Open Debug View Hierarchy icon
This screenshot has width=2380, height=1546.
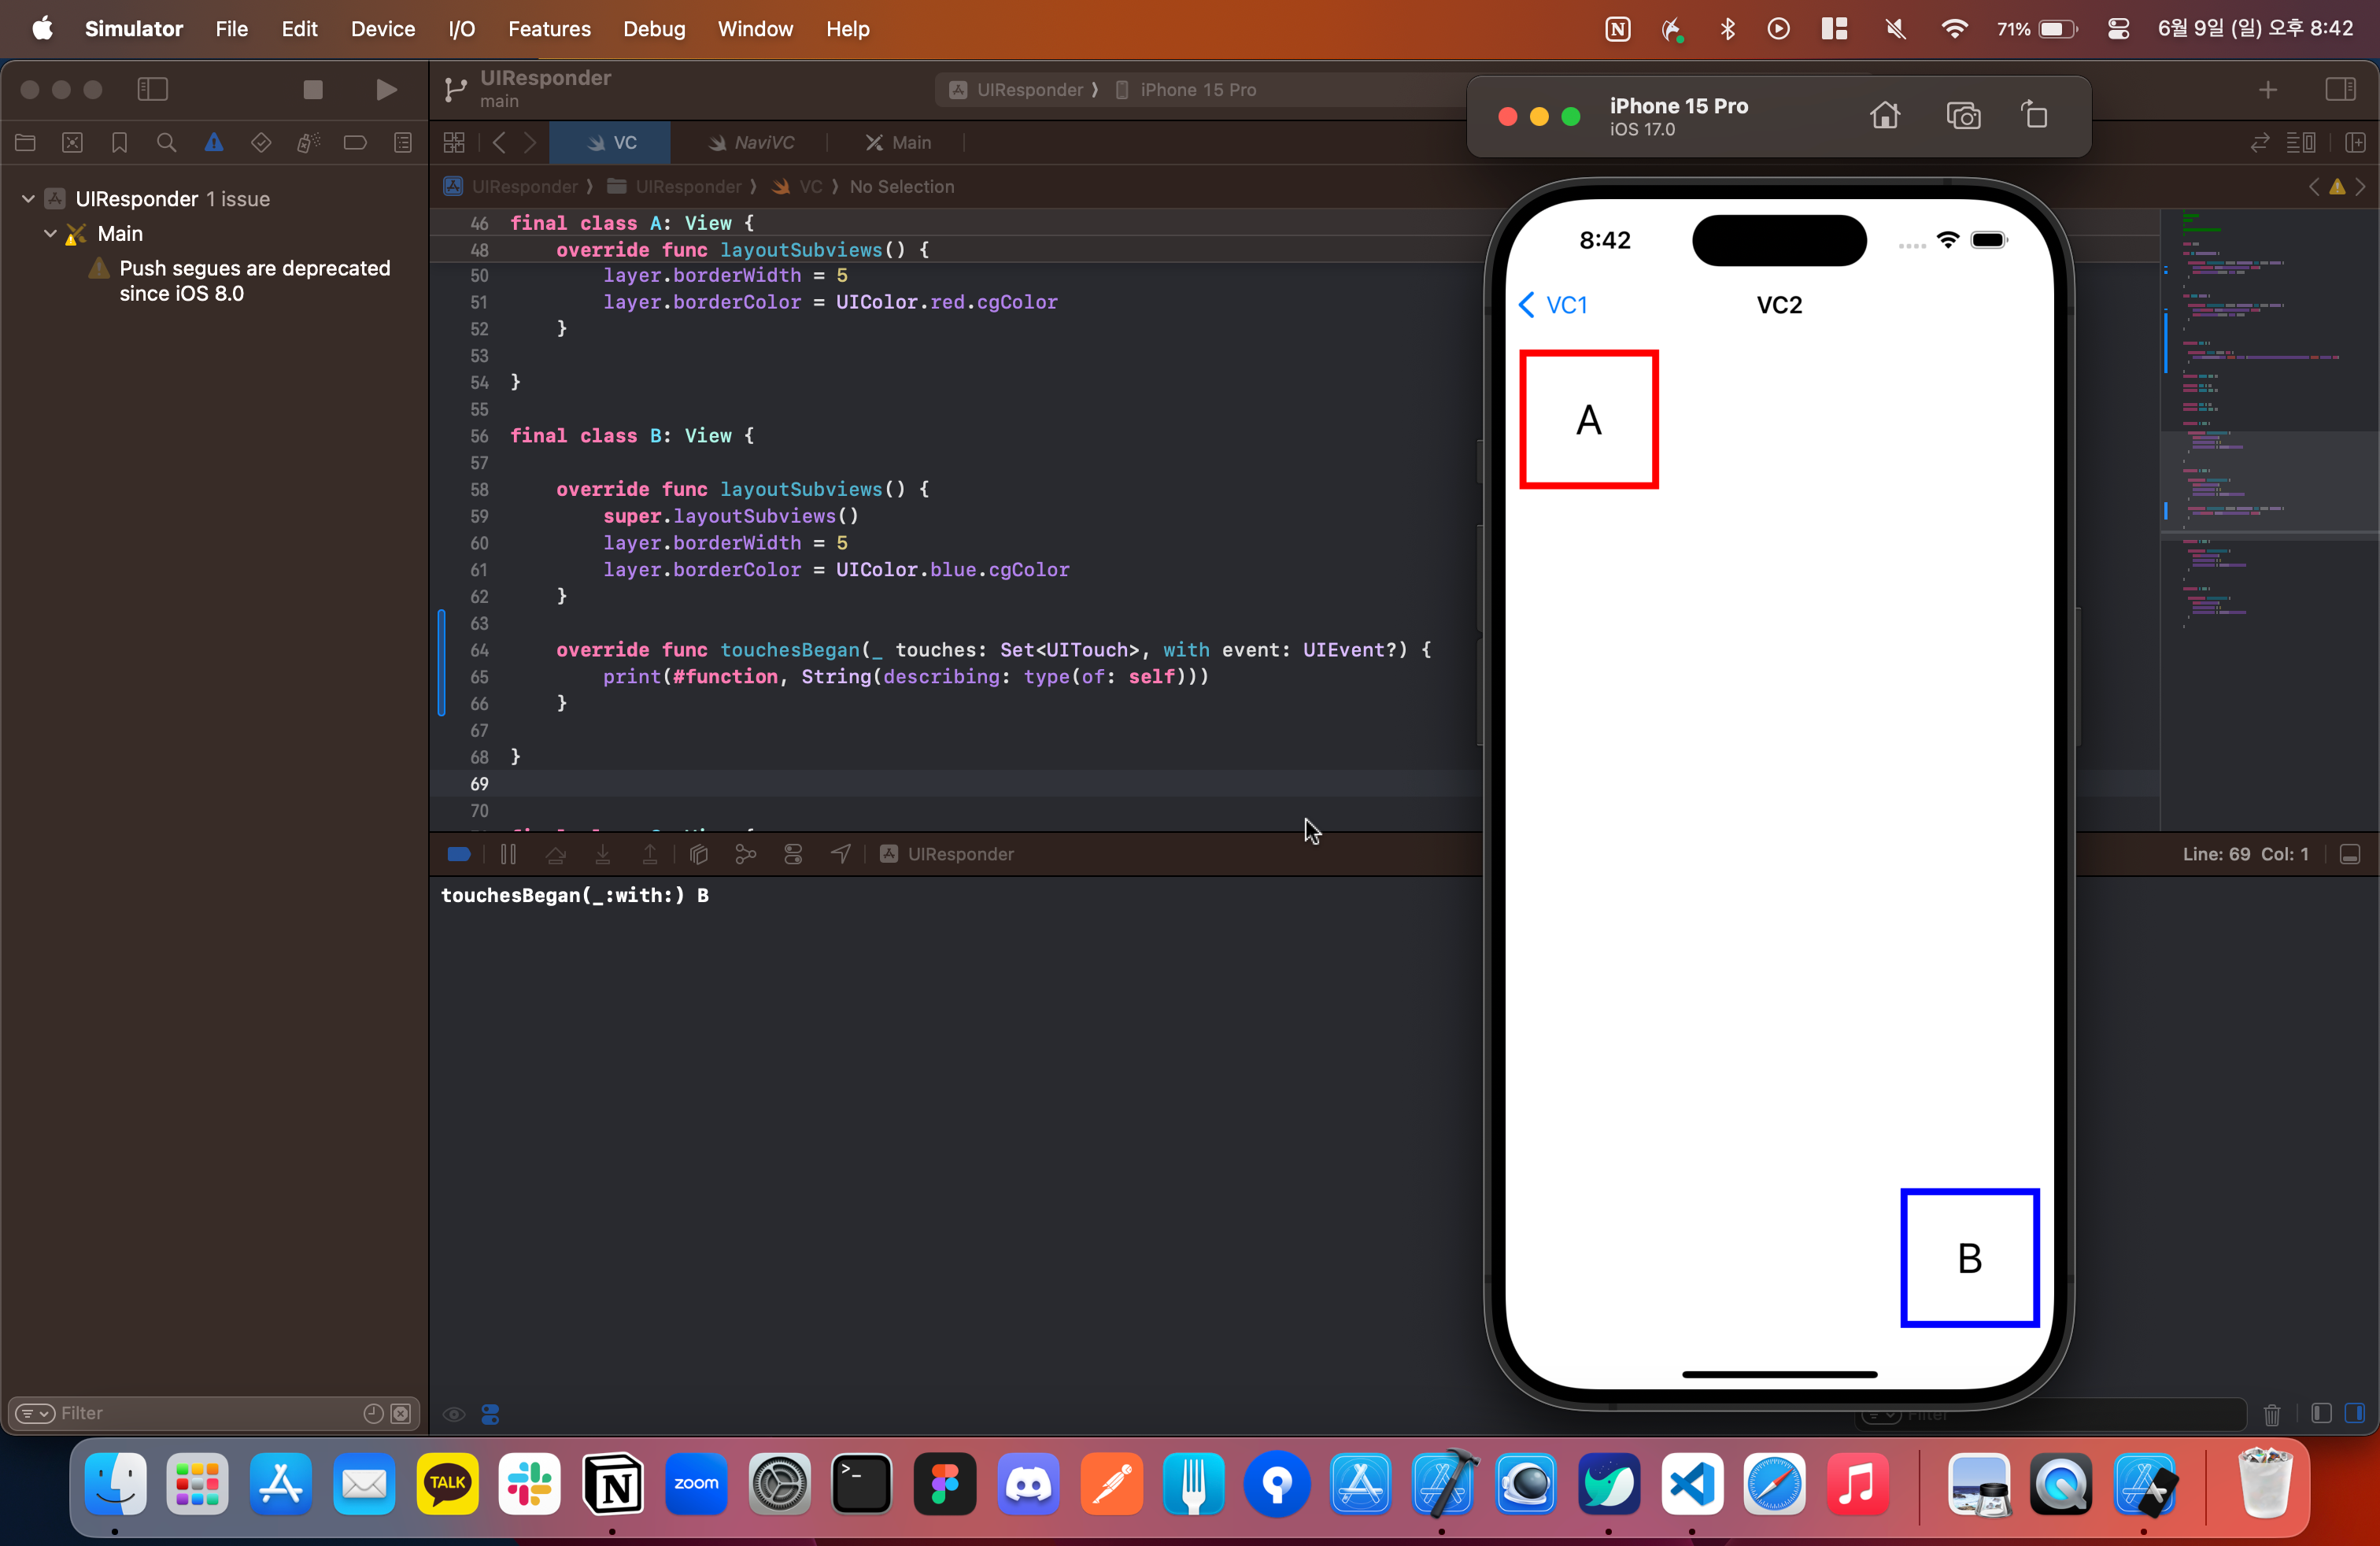699,854
